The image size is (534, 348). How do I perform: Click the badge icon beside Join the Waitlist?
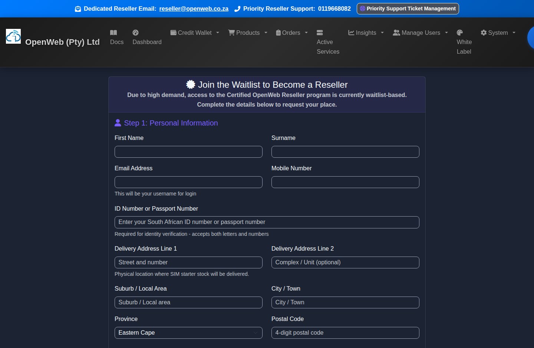tap(191, 84)
